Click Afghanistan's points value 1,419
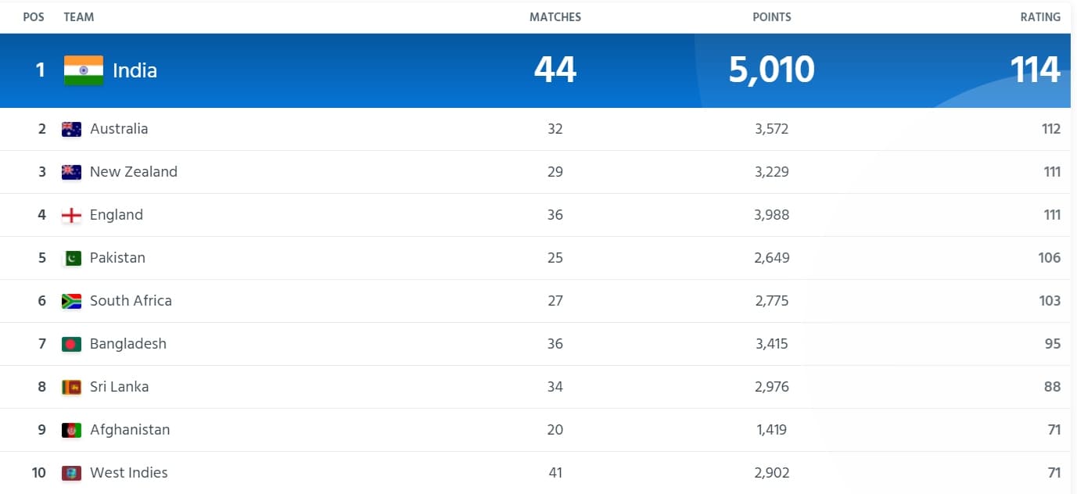 771,430
